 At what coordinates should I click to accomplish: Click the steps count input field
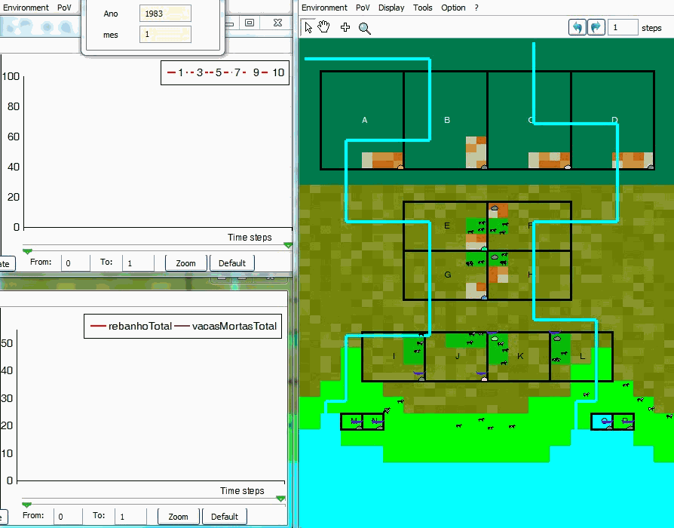pos(623,28)
